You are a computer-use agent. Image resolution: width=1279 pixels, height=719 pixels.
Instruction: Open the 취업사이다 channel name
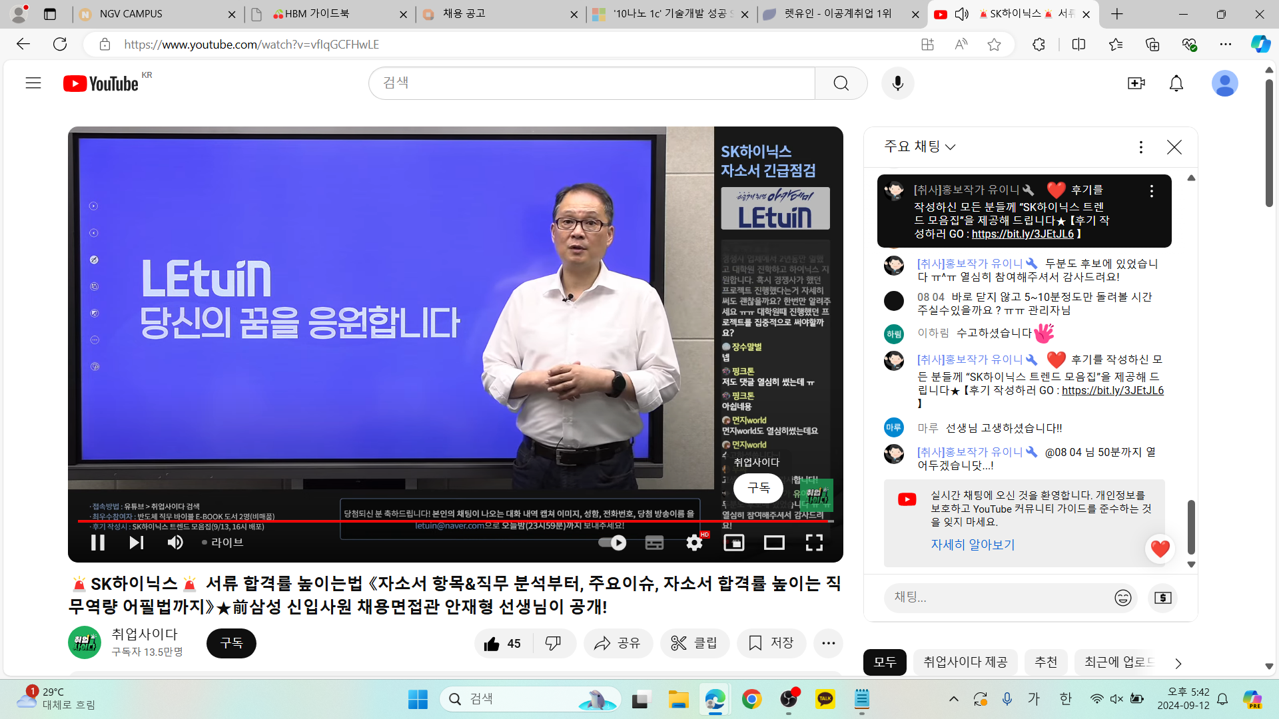tap(145, 634)
